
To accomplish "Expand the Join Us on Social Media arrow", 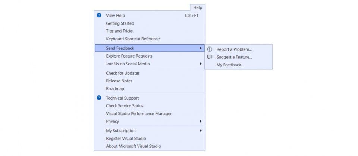I will [x=201, y=64].
